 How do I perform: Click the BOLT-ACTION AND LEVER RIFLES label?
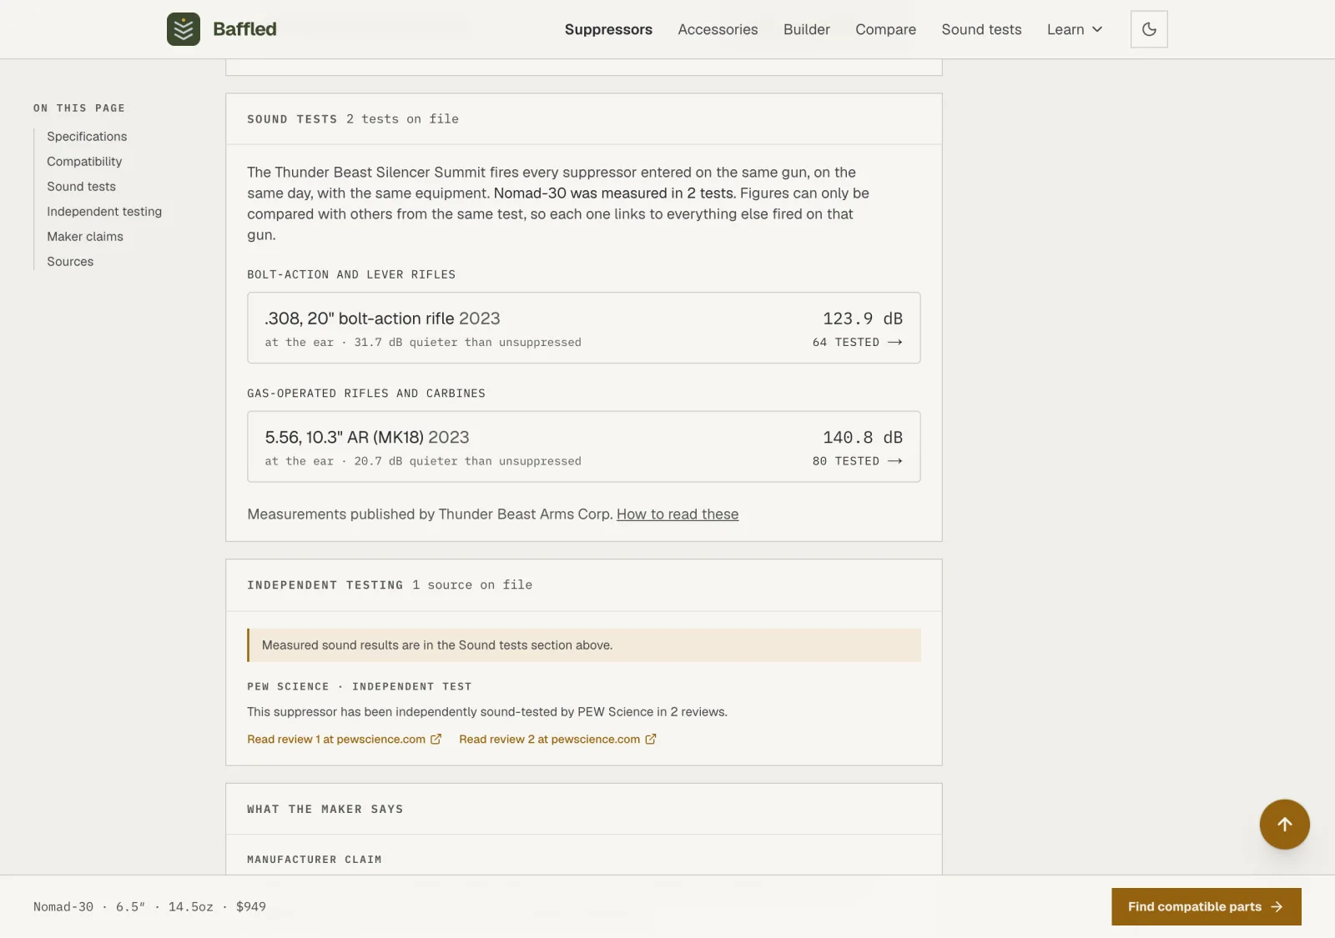351,275
